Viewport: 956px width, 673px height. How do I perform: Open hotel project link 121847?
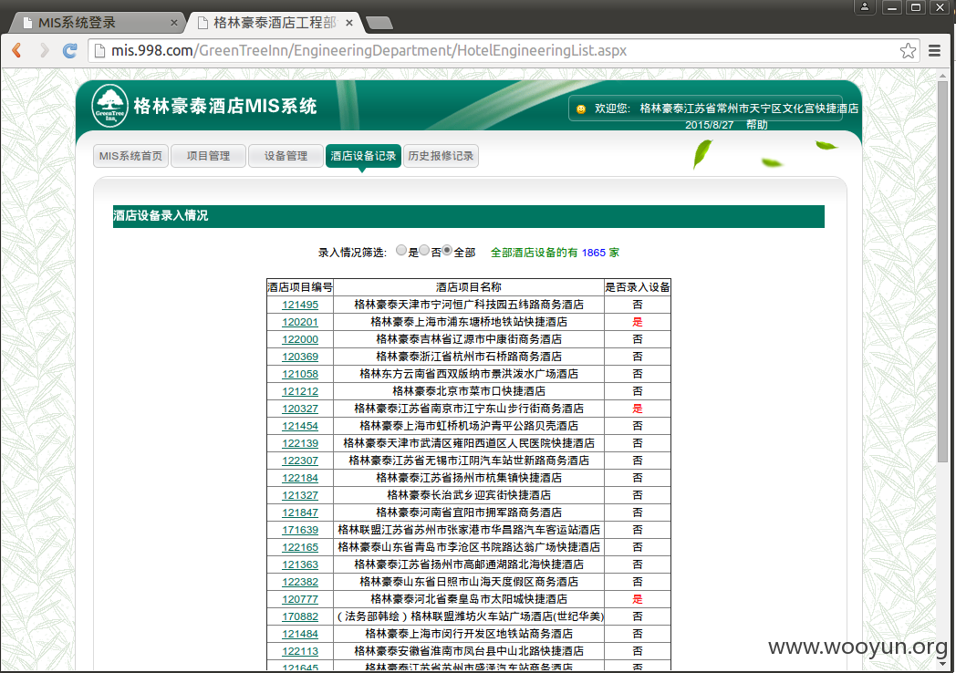point(300,513)
